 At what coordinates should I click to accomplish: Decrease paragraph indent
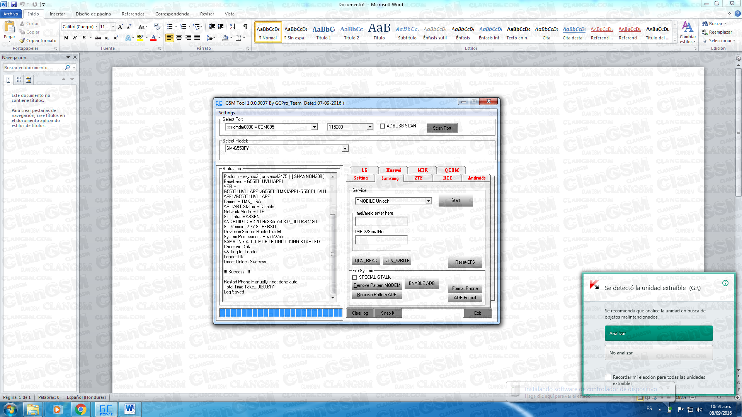[212, 27]
